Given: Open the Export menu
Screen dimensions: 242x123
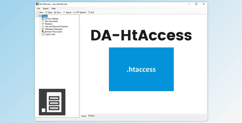Looking at the screenshot, I should pyautogui.click(x=46, y=8).
